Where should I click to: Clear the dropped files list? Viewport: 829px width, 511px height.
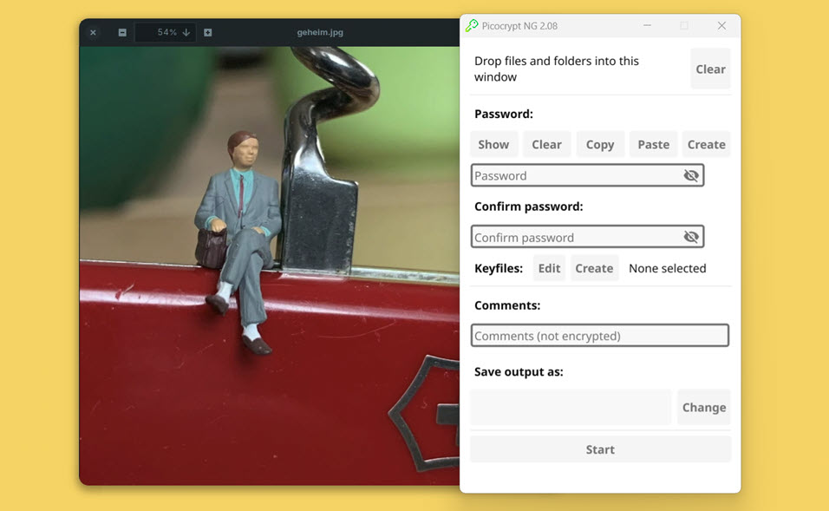pyautogui.click(x=710, y=69)
